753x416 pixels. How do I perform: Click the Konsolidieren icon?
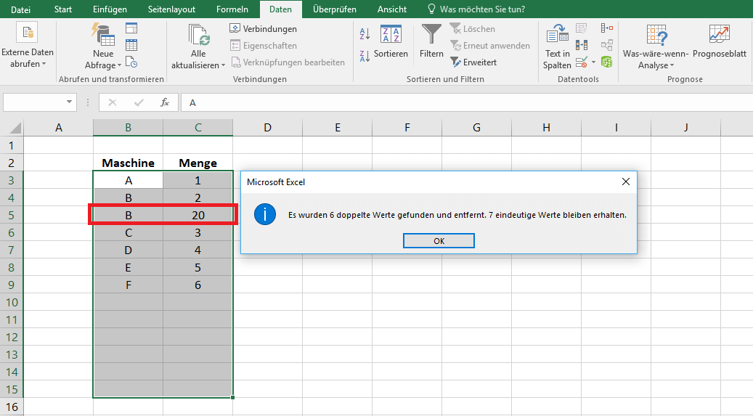(x=607, y=28)
